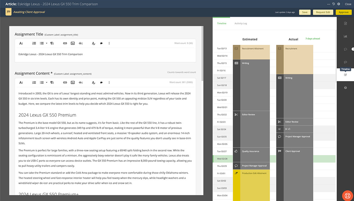The image size is (354, 201).
Task: Open the document panel in right sidebar
Action: (345, 23)
